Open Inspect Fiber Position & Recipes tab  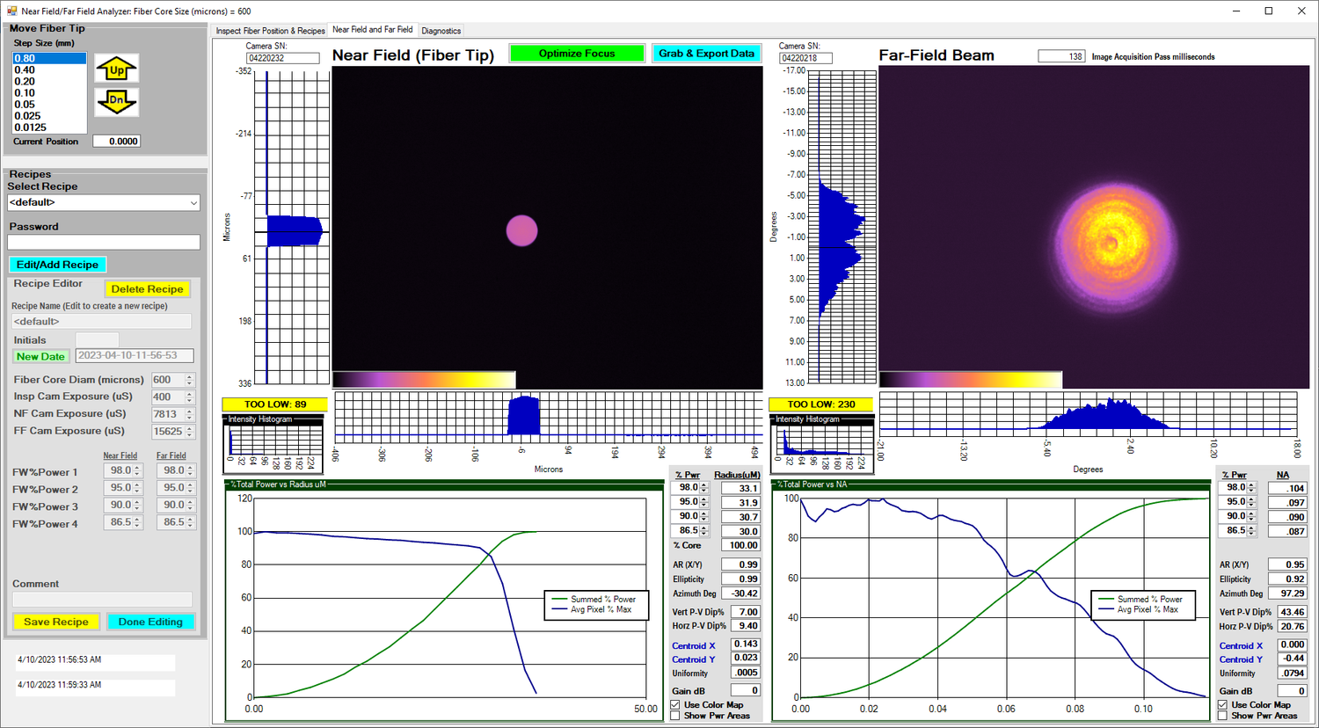click(x=270, y=31)
